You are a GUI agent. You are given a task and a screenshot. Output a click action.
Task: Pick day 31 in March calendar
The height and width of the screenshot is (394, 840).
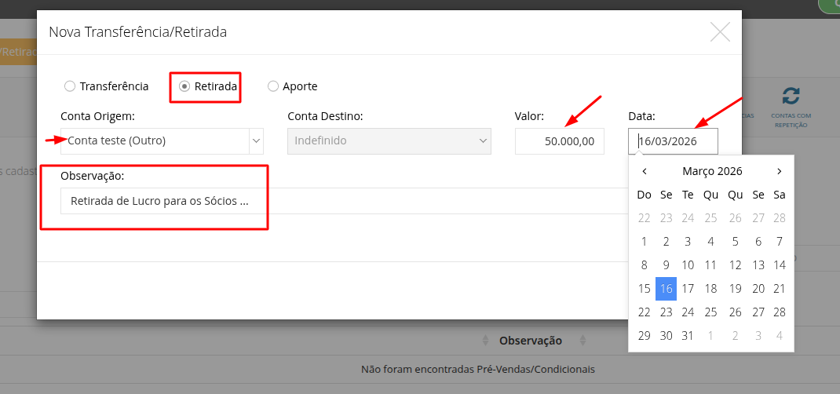[x=688, y=335]
